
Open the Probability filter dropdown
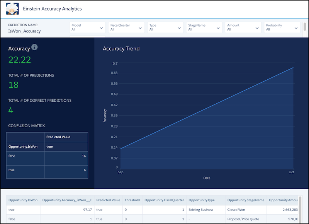[x=282, y=27]
